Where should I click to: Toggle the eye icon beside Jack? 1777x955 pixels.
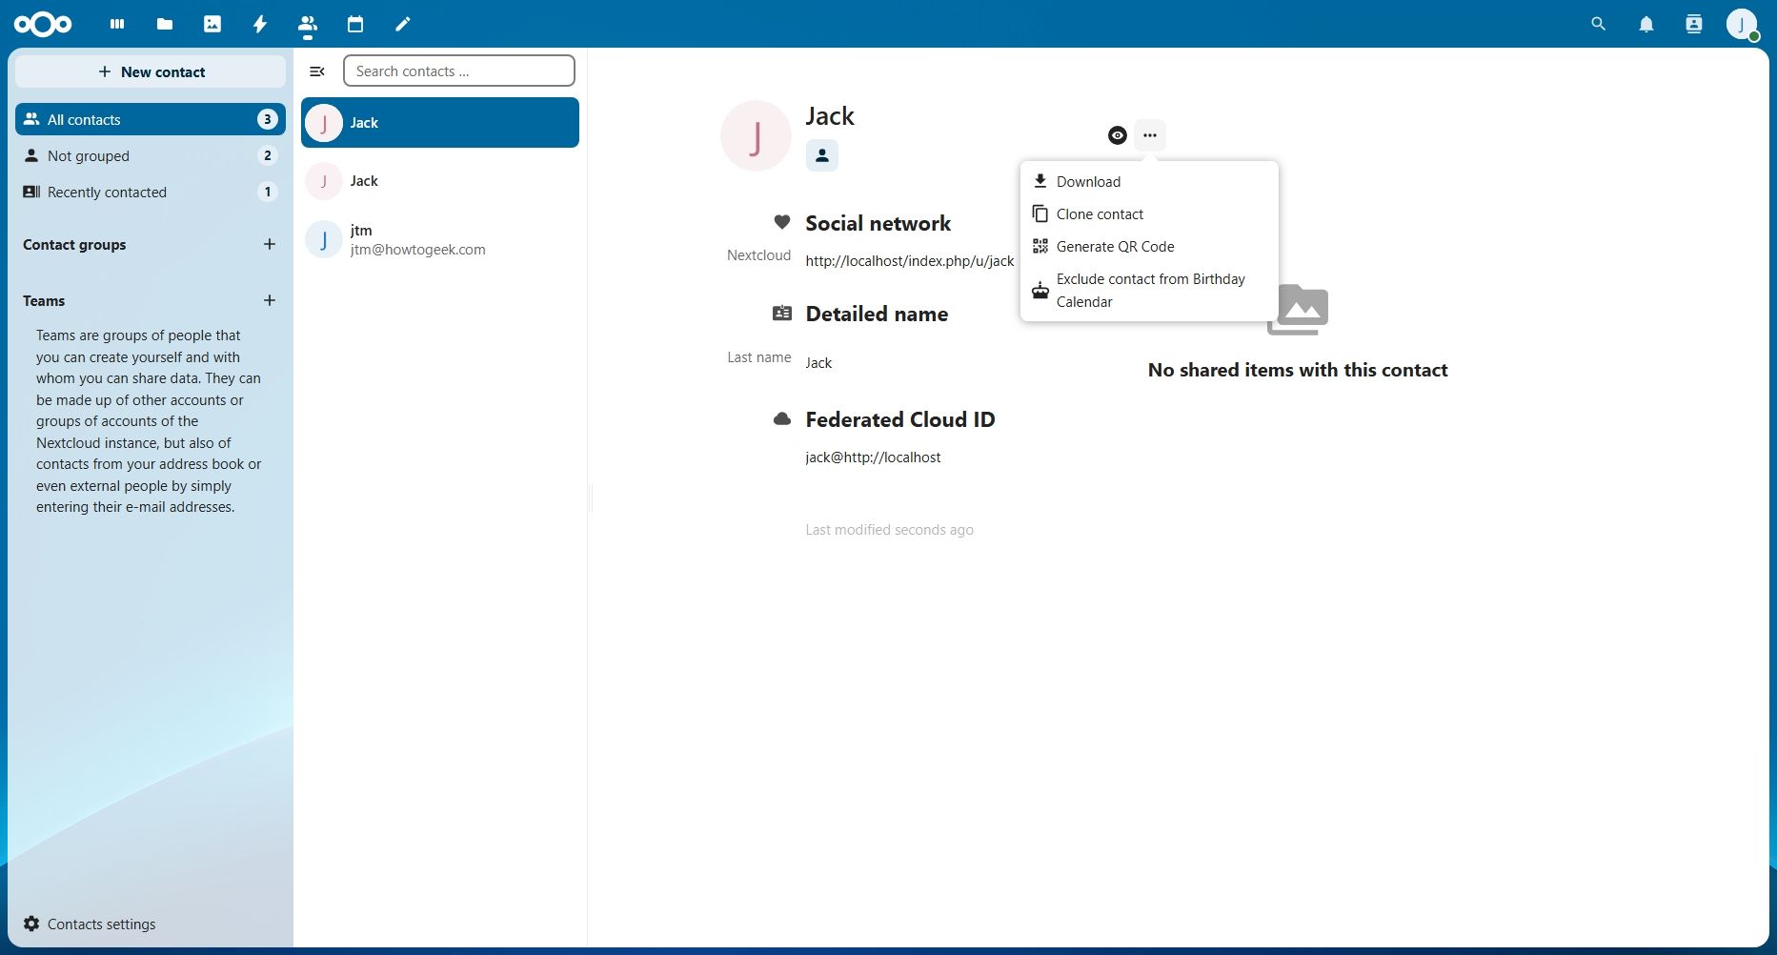pos(1118,135)
